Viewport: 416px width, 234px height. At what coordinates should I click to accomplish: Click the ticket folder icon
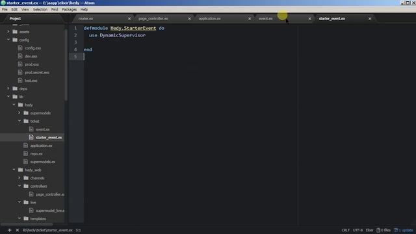point(26,121)
